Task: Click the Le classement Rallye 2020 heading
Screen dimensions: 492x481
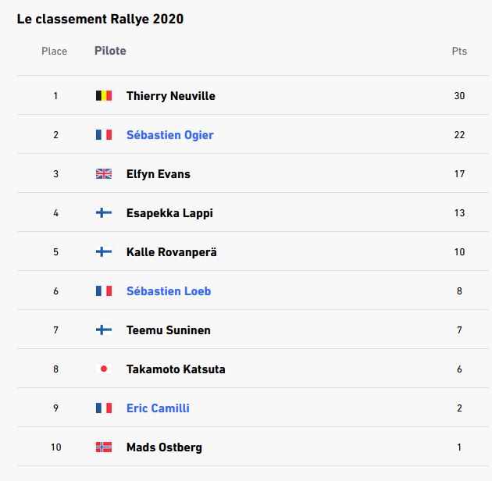Action: tap(100, 20)
